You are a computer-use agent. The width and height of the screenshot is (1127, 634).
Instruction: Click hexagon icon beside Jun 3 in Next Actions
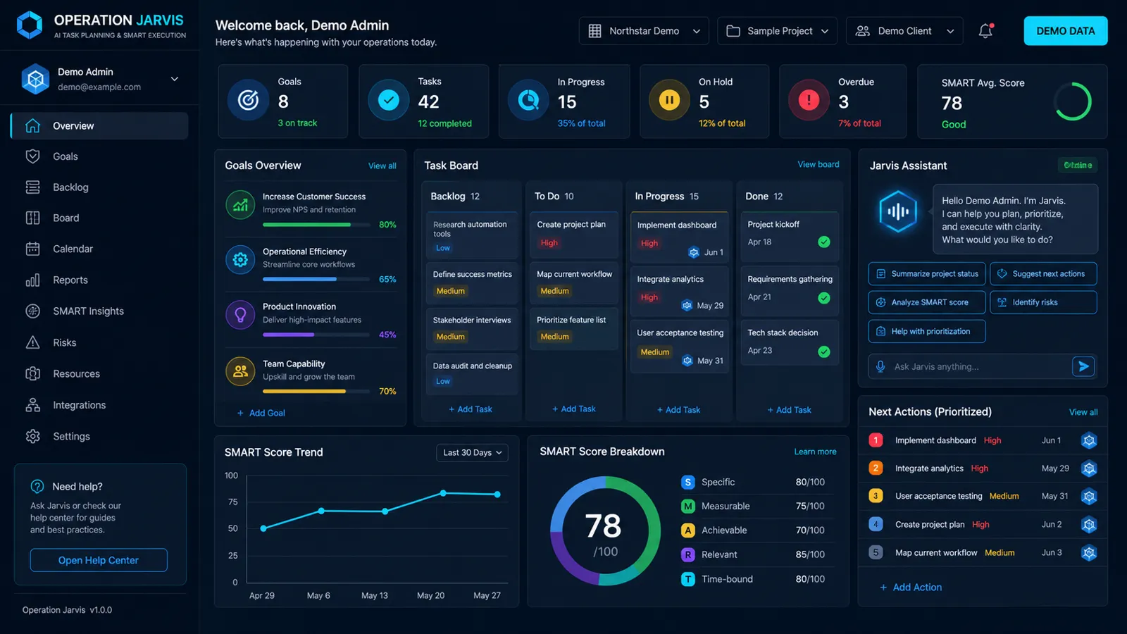click(x=1089, y=553)
